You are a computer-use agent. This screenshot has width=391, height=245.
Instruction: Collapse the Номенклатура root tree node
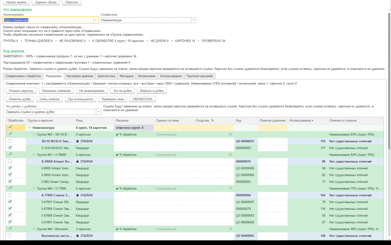[x=29, y=128]
